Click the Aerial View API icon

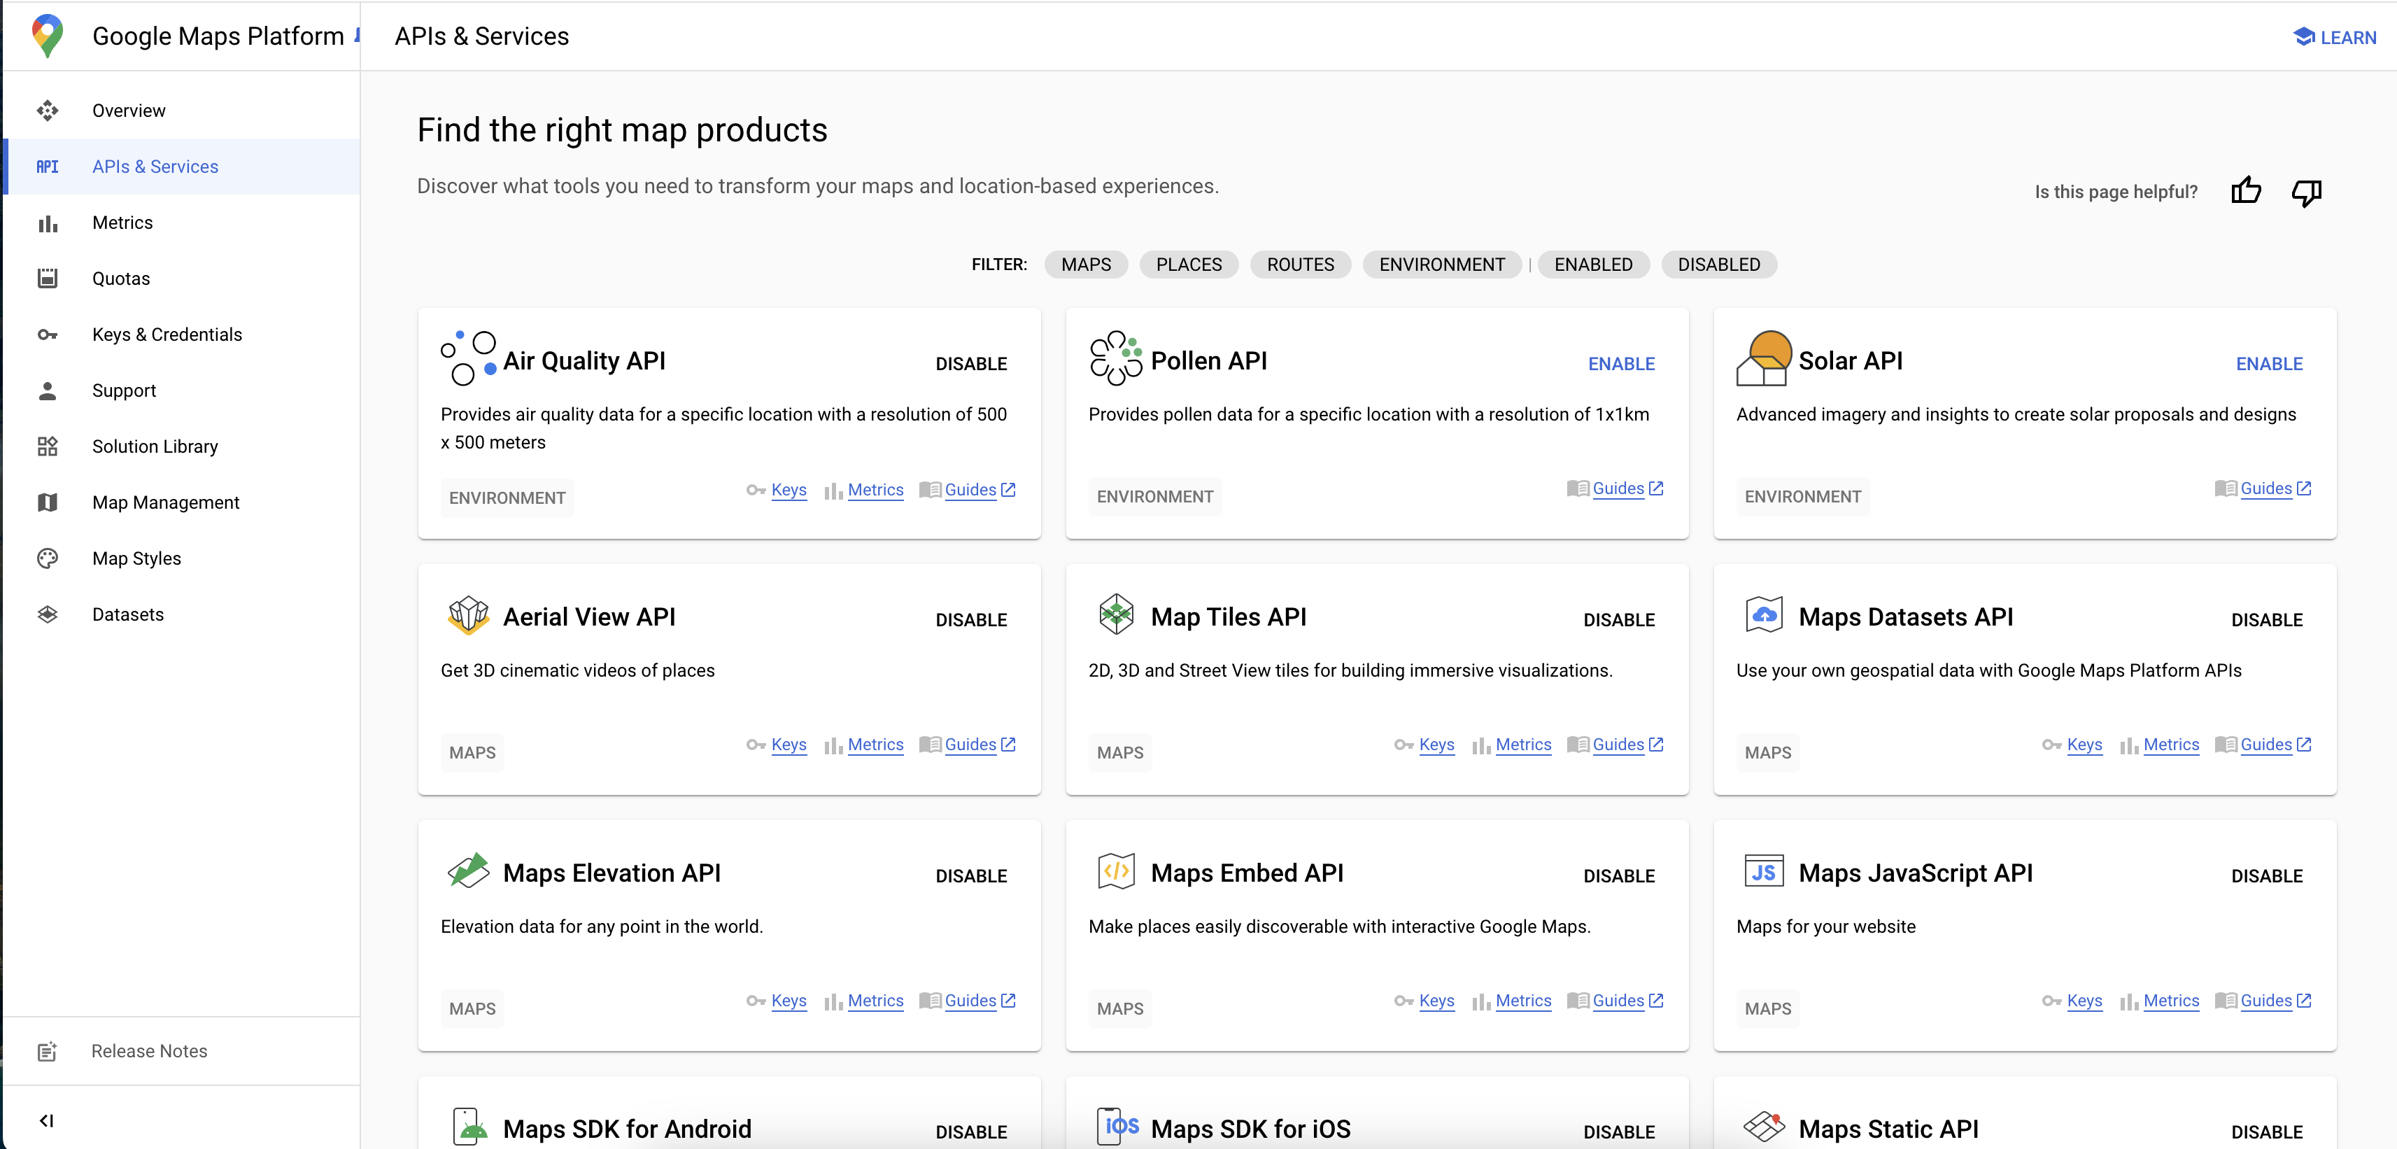click(468, 616)
